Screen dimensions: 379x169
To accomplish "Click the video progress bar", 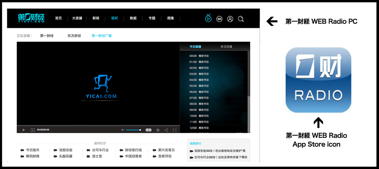I will 98,126.
